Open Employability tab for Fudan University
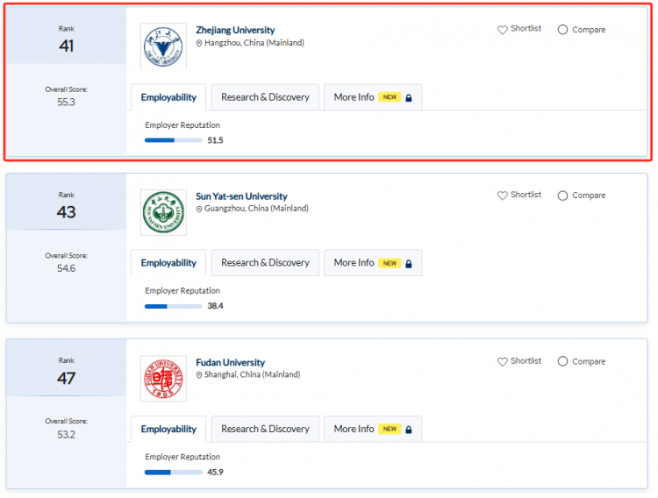 [168, 430]
